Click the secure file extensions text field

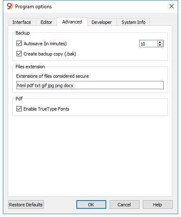[90, 85]
